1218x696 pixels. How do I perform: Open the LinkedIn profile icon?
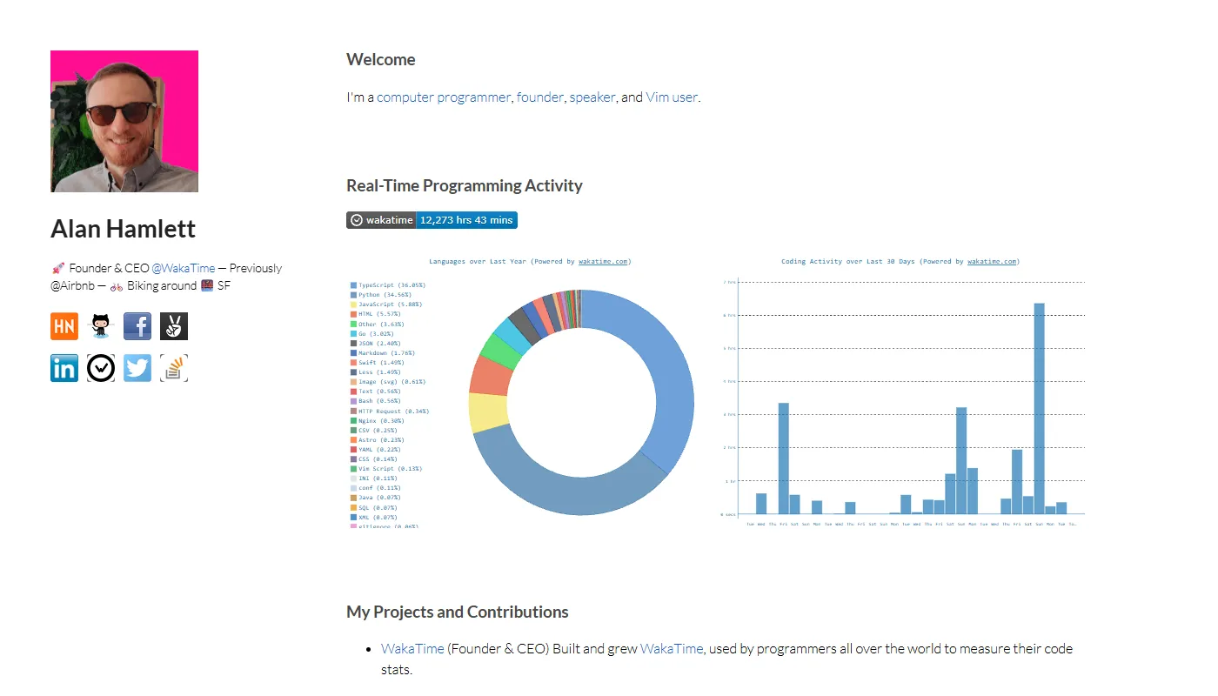(x=64, y=368)
